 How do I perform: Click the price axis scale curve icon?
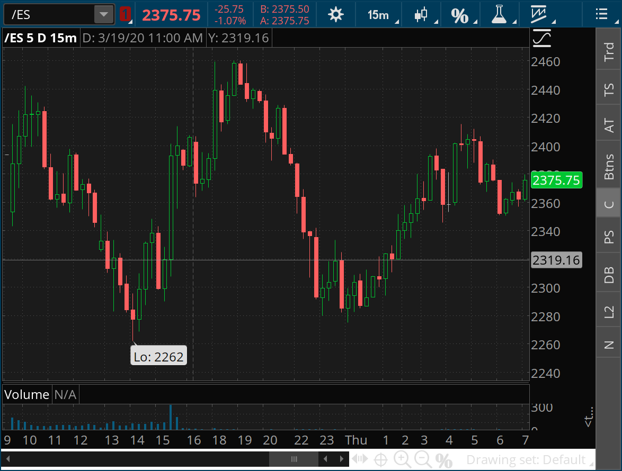tap(542, 39)
